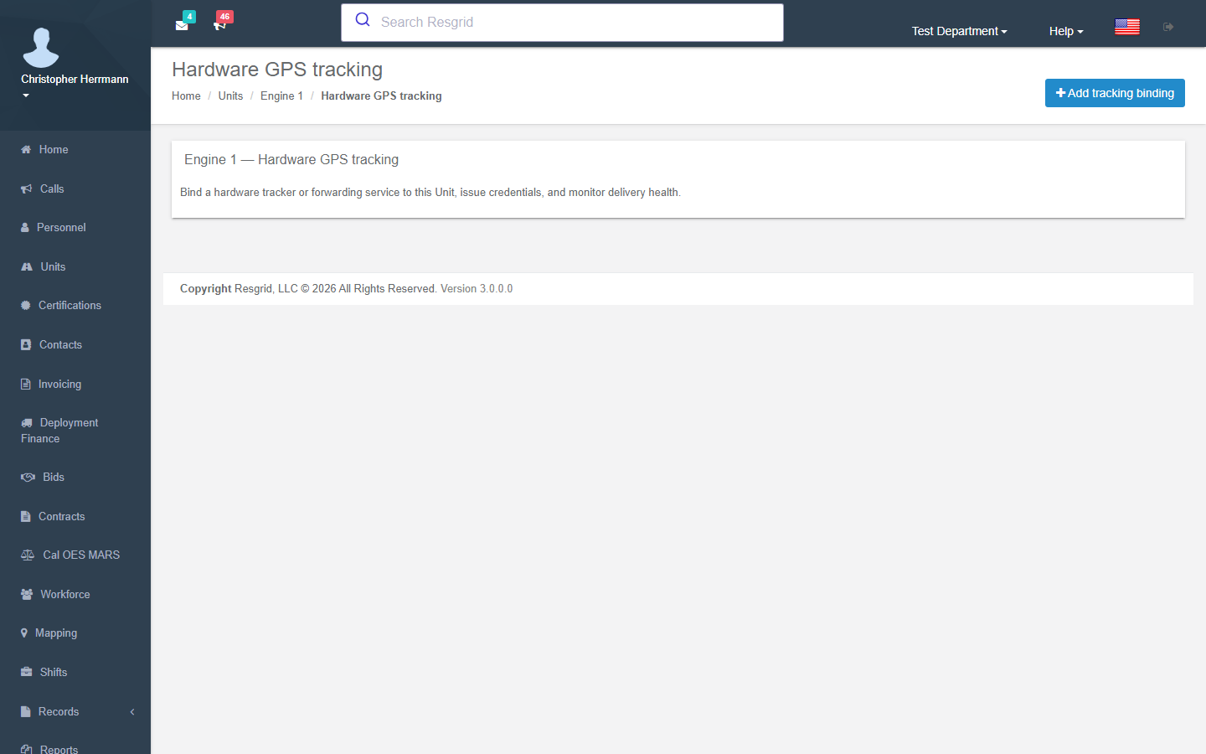Click the logout icon in the top bar
Screen dimensions: 1206x754
[1168, 27]
